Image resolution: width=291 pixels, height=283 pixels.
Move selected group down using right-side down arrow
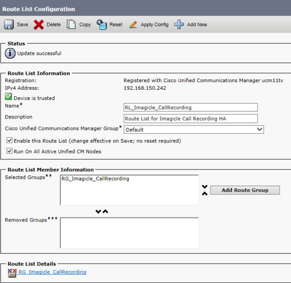[205, 187]
